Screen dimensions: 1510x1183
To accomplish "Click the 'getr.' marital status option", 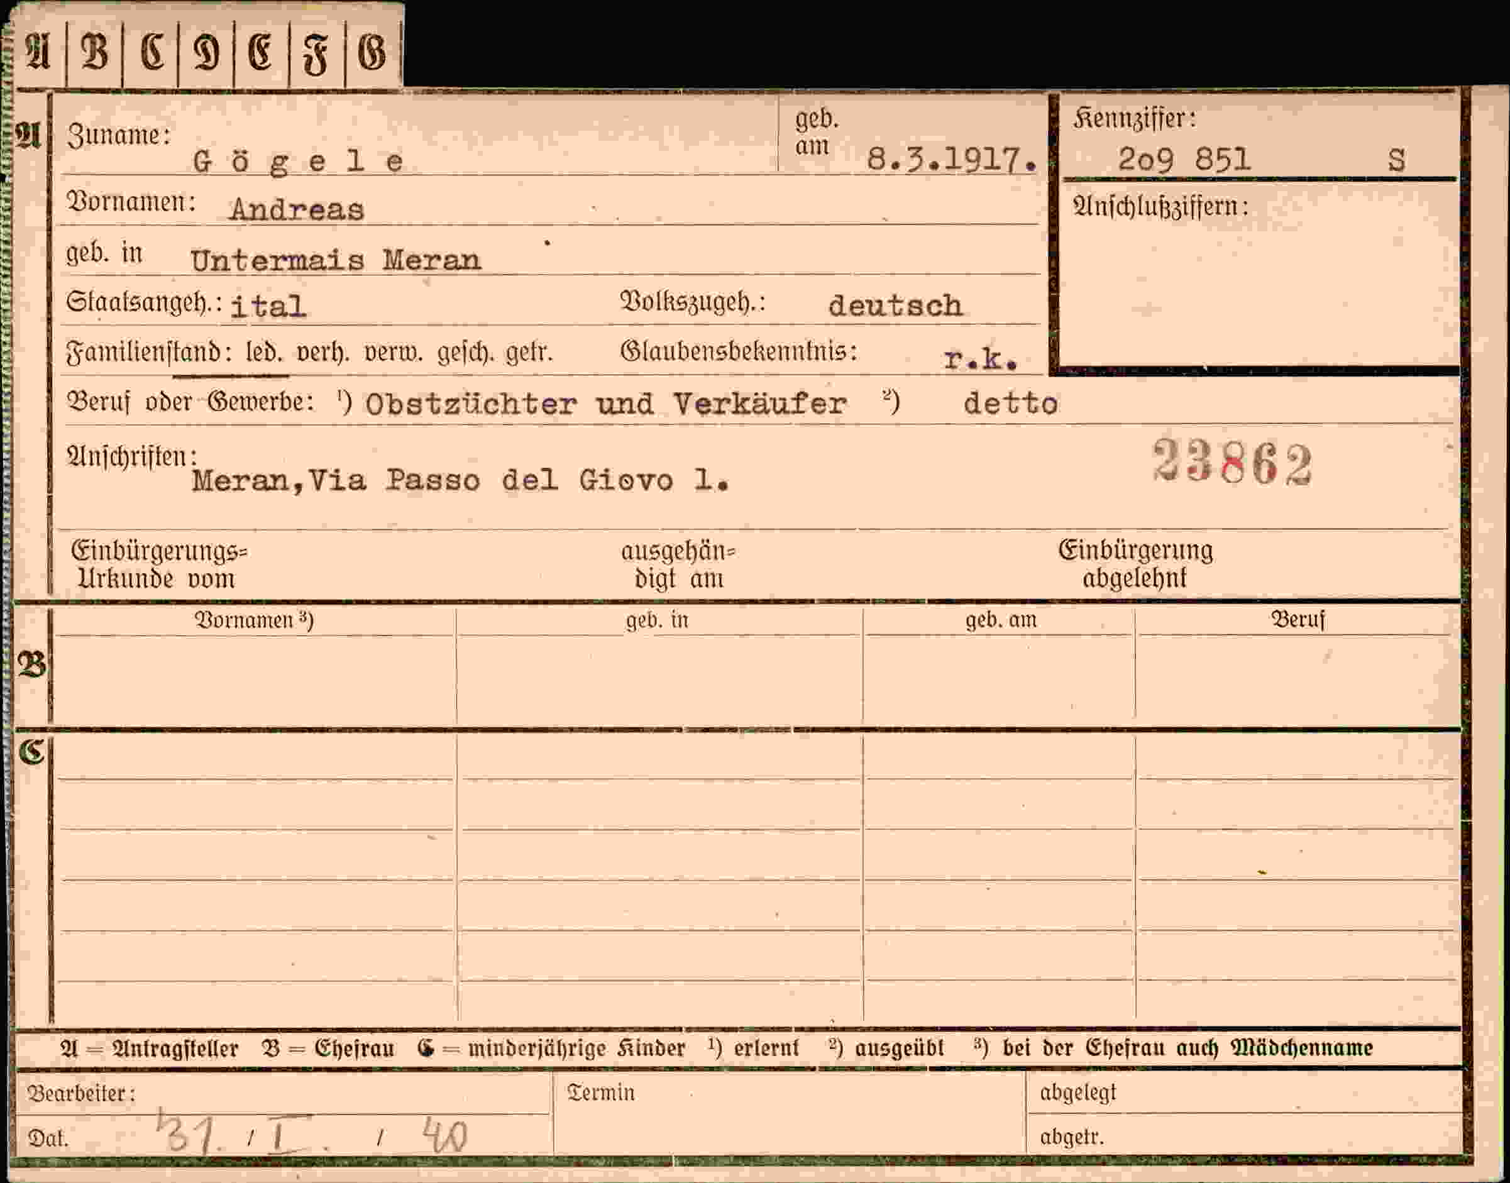I will (x=530, y=353).
